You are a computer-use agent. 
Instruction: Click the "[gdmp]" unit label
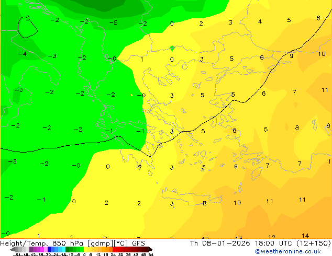pos(101,243)
